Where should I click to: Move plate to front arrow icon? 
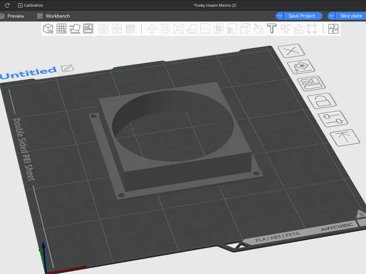tap(345, 138)
